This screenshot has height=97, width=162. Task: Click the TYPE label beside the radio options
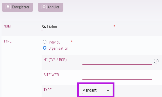coord(7,41)
